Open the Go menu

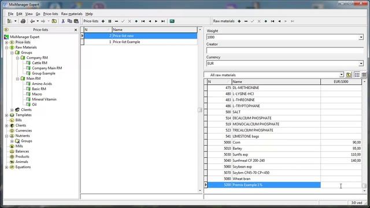click(38, 14)
